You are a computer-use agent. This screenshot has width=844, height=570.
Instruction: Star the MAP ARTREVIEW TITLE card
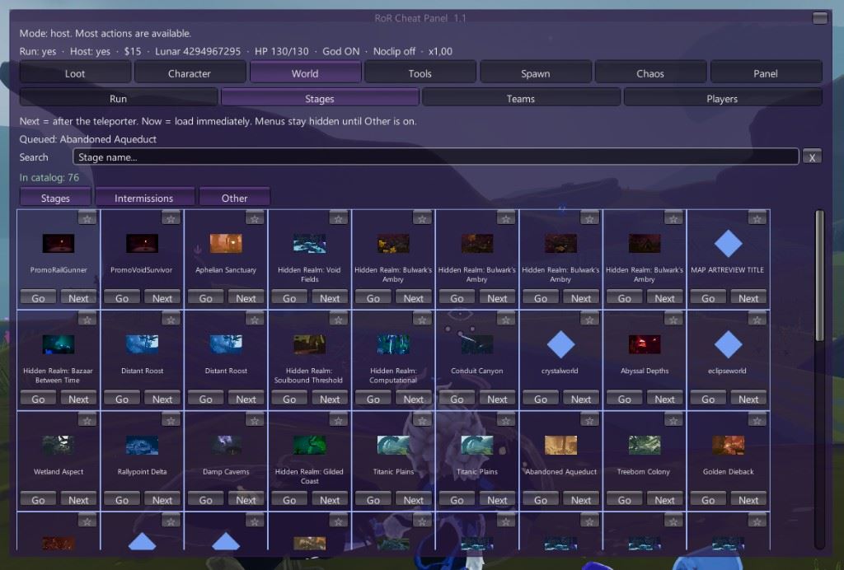[x=757, y=218]
